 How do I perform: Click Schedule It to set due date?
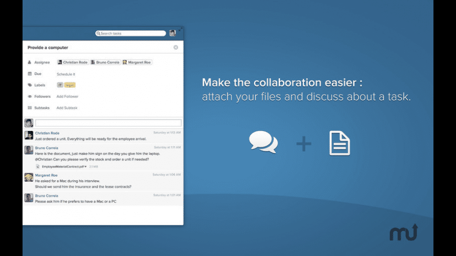pos(66,74)
